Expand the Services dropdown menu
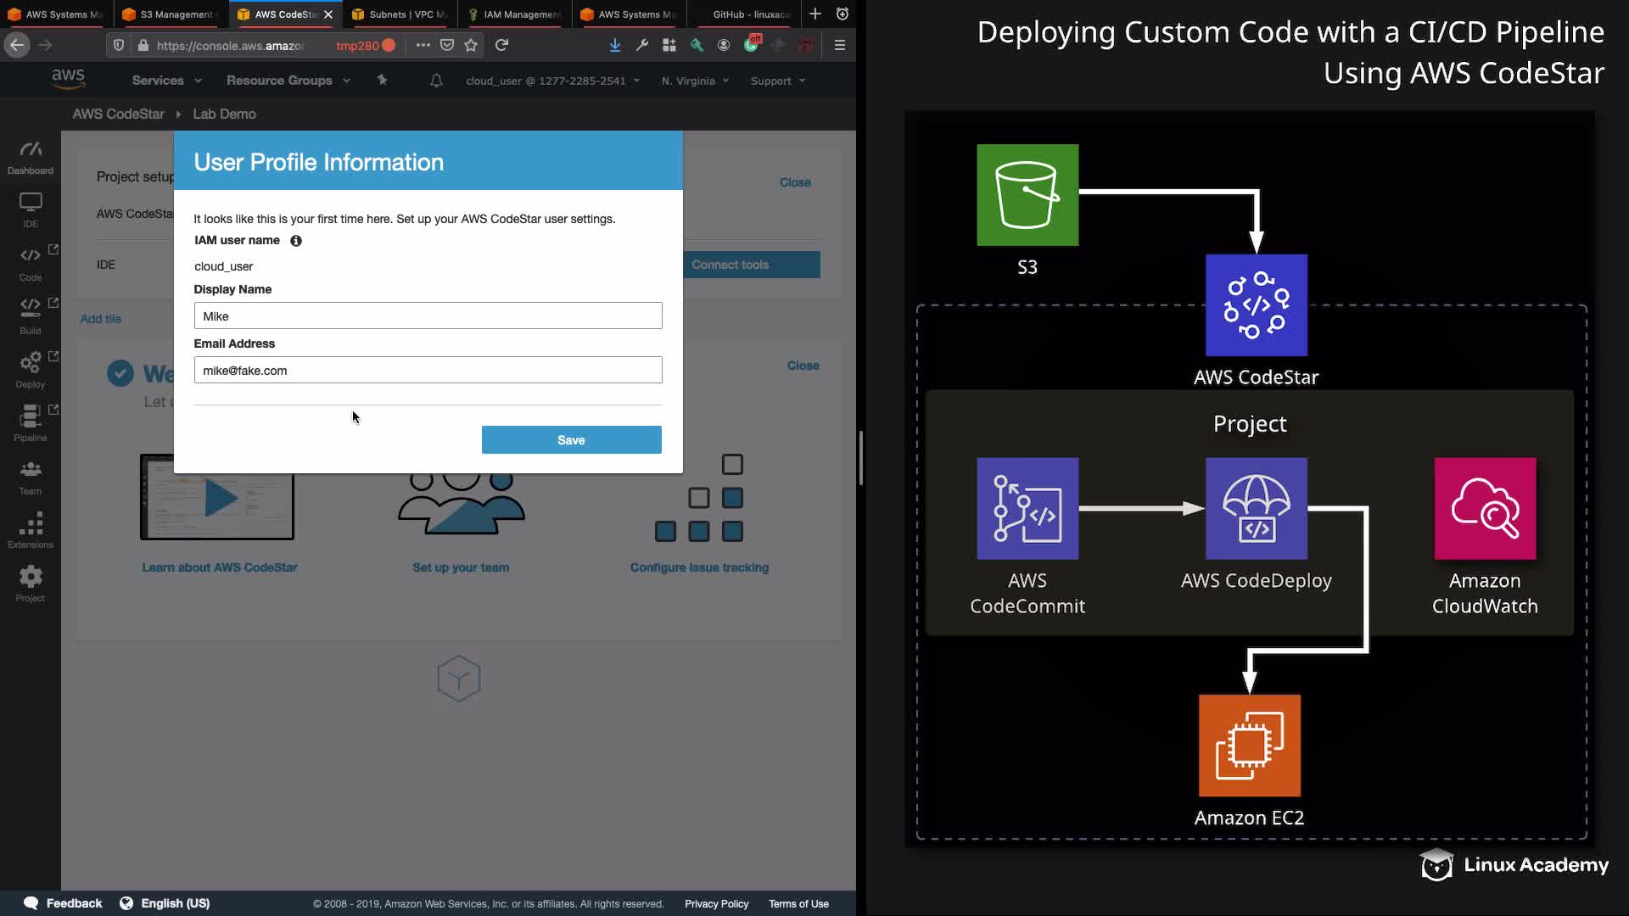 [x=166, y=81]
